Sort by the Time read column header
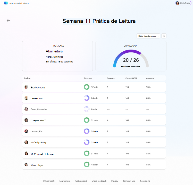Image resolution: width=193 pixels, height=185 pixels. [x=88, y=78]
